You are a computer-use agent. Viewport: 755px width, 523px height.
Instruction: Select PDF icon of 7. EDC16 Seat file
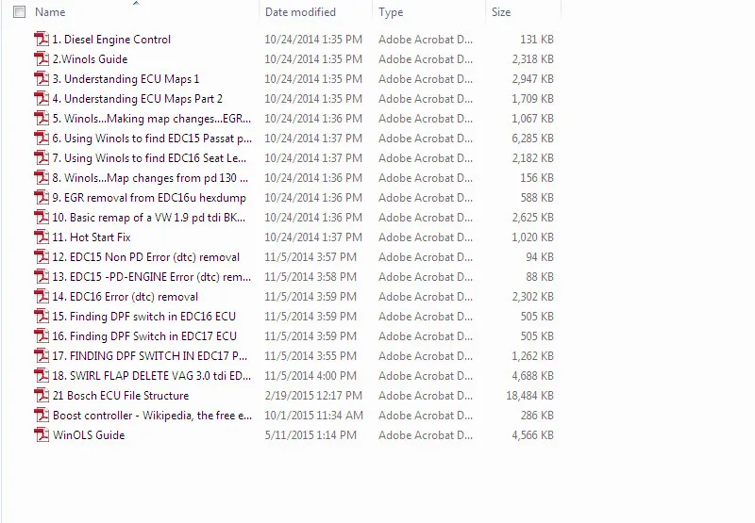42,158
